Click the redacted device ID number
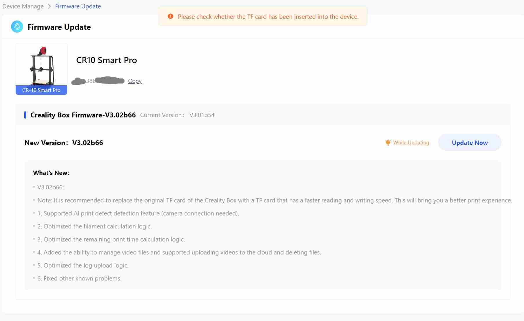Image resolution: width=524 pixels, height=321 pixels. (98, 81)
